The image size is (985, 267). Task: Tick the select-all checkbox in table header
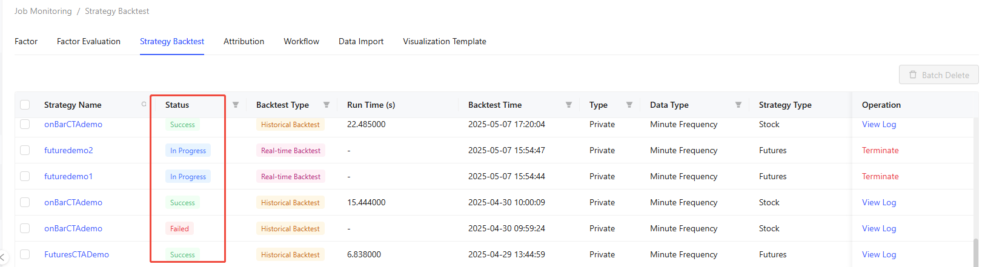click(x=25, y=105)
